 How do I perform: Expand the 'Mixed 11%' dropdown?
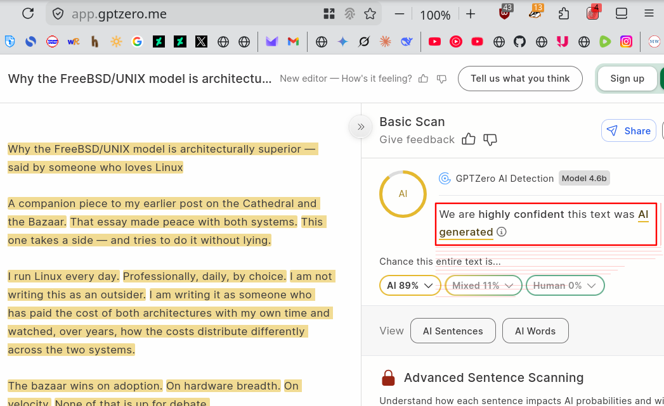coord(483,286)
